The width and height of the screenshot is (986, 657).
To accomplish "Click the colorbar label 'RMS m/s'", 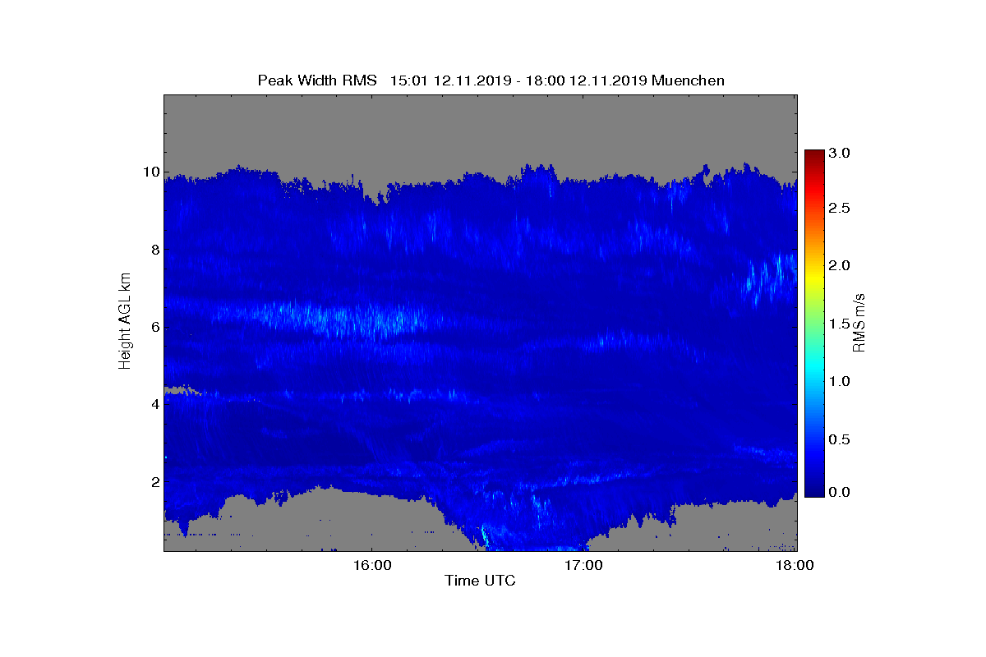I will (x=859, y=322).
